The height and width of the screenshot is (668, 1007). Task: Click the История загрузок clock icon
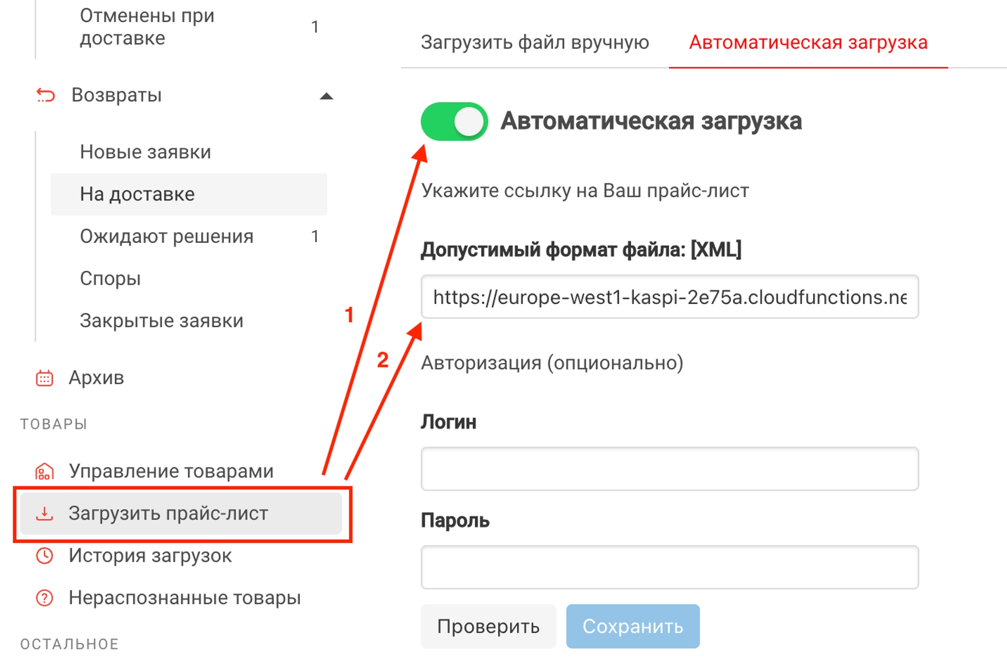(44, 556)
